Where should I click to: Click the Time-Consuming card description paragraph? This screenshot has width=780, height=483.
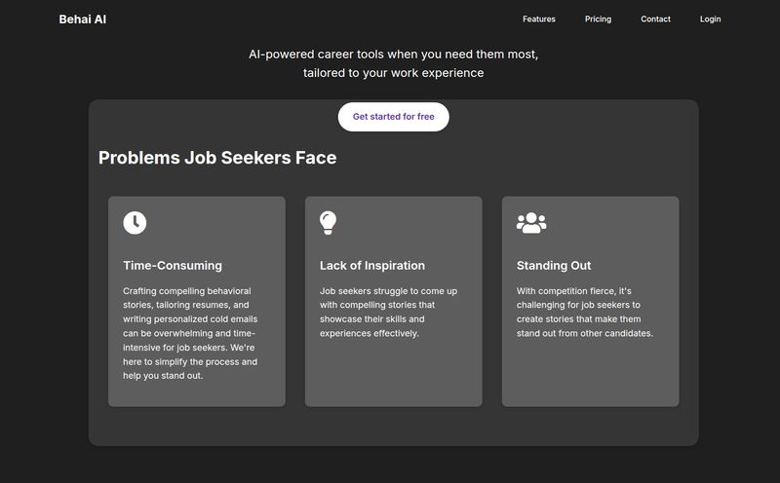(x=190, y=333)
